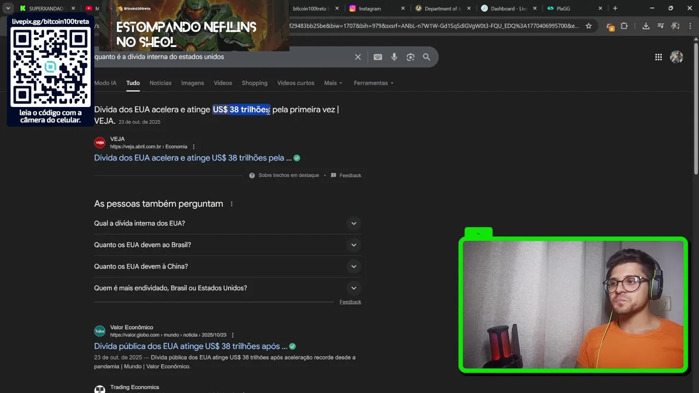Select the 'Notícias' search tab
699x393 pixels.
[161, 83]
